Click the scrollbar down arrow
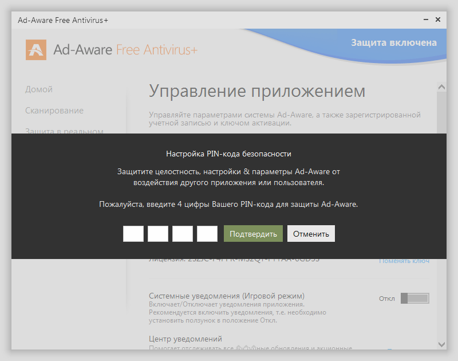 [x=441, y=345]
